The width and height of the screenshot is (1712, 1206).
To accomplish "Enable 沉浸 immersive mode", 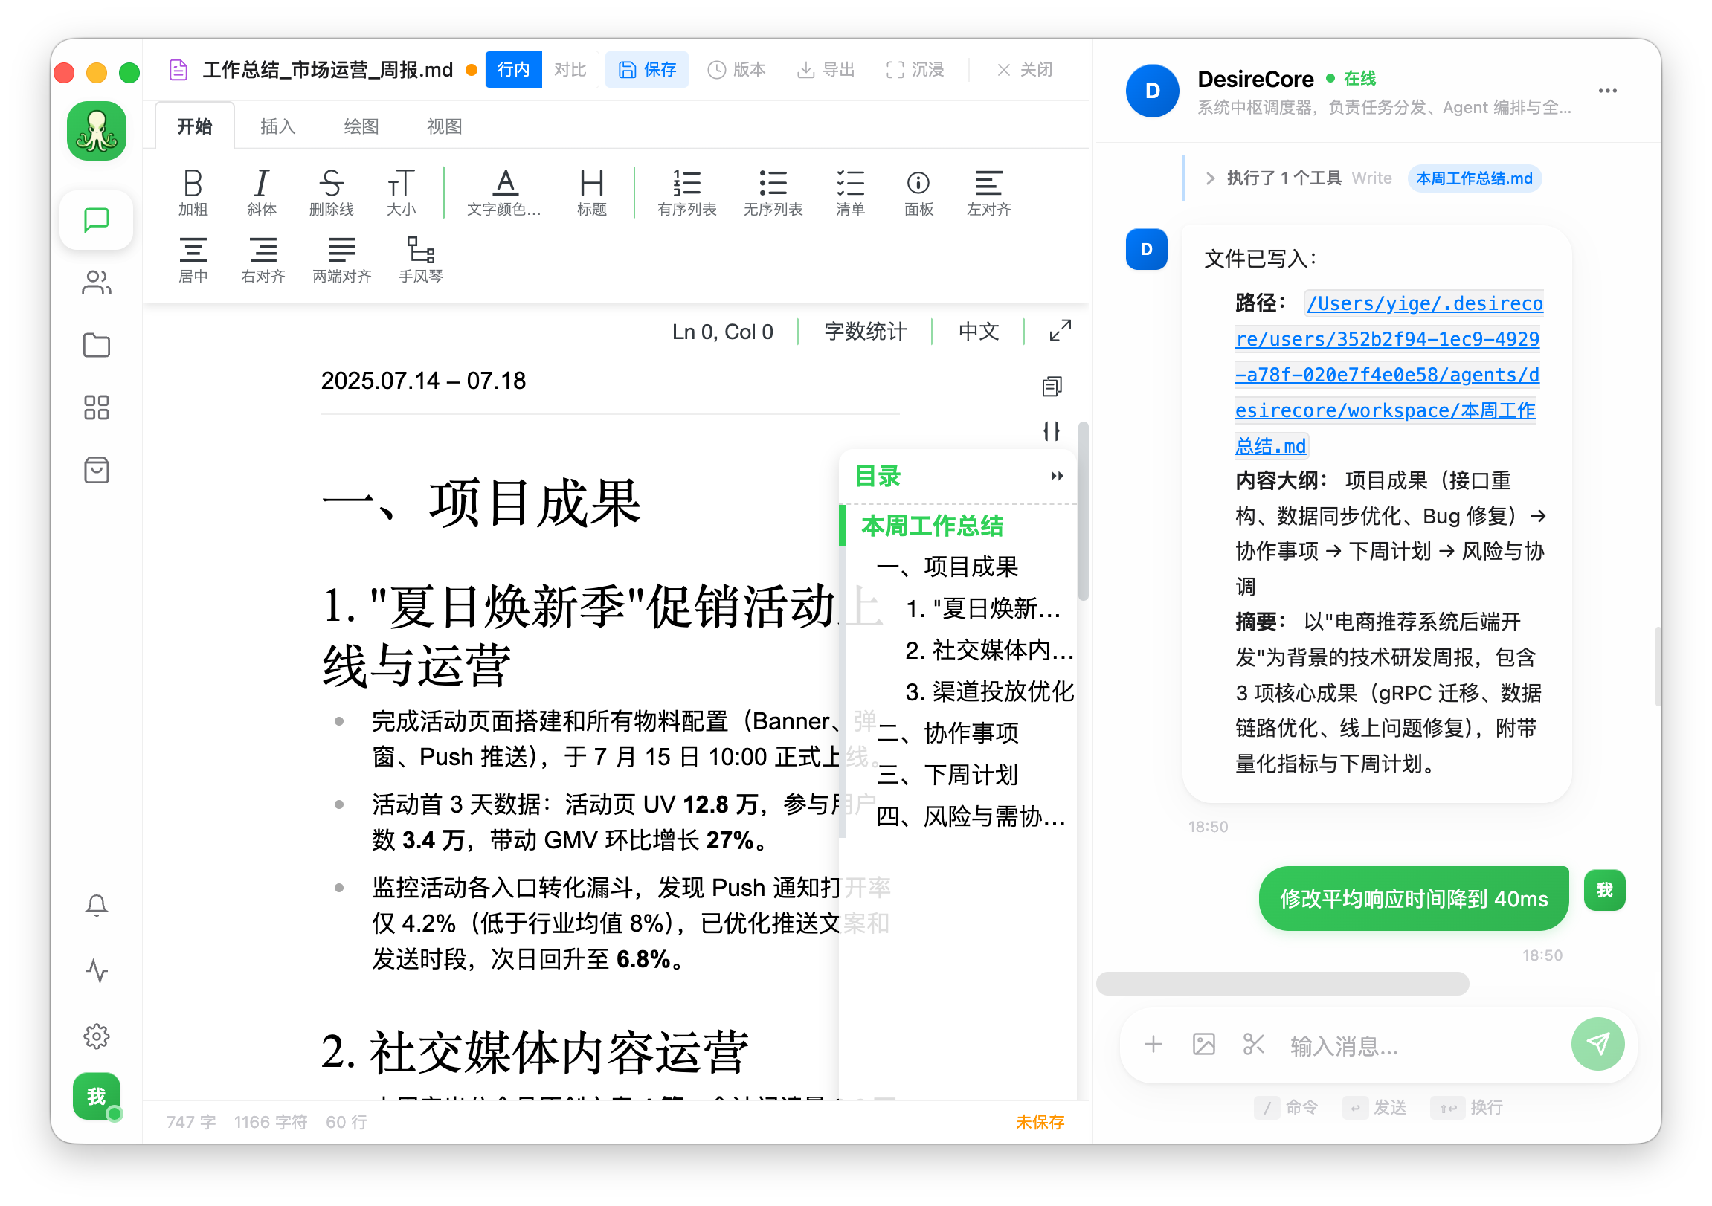I will click(x=915, y=68).
